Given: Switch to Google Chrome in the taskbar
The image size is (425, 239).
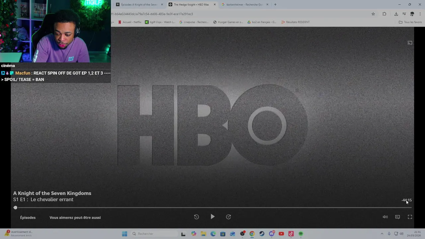Looking at the screenshot, I should [252, 234].
